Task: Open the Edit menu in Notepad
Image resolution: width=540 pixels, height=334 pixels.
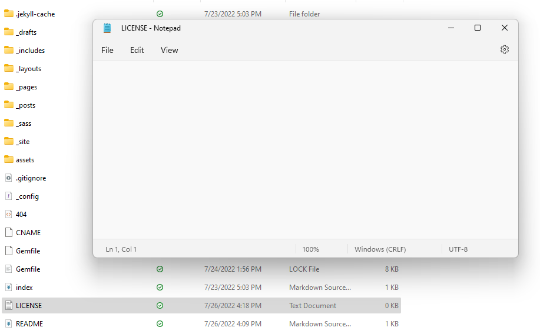Action: (137, 50)
